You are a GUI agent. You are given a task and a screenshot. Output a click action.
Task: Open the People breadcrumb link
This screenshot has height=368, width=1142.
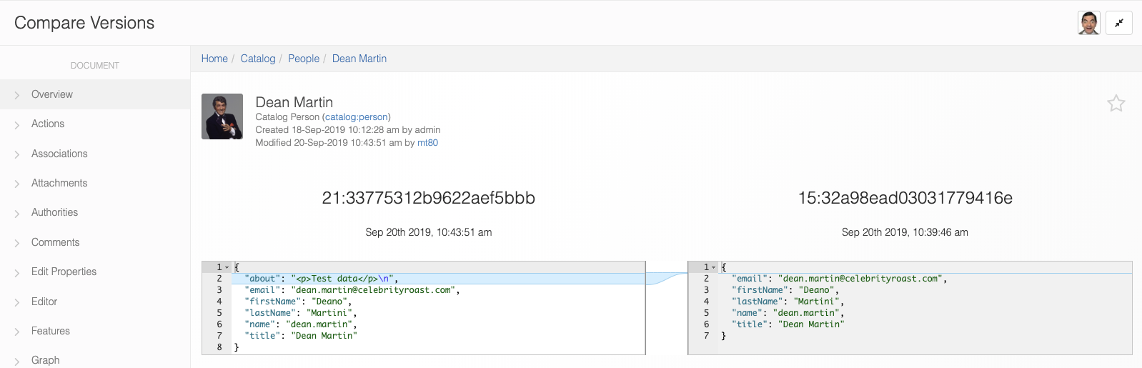tap(304, 59)
